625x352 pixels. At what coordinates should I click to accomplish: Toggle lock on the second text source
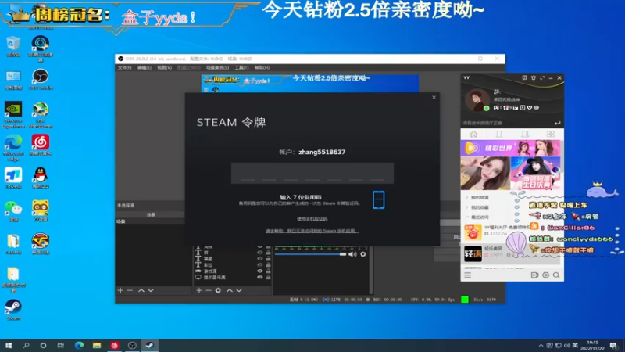point(268,259)
